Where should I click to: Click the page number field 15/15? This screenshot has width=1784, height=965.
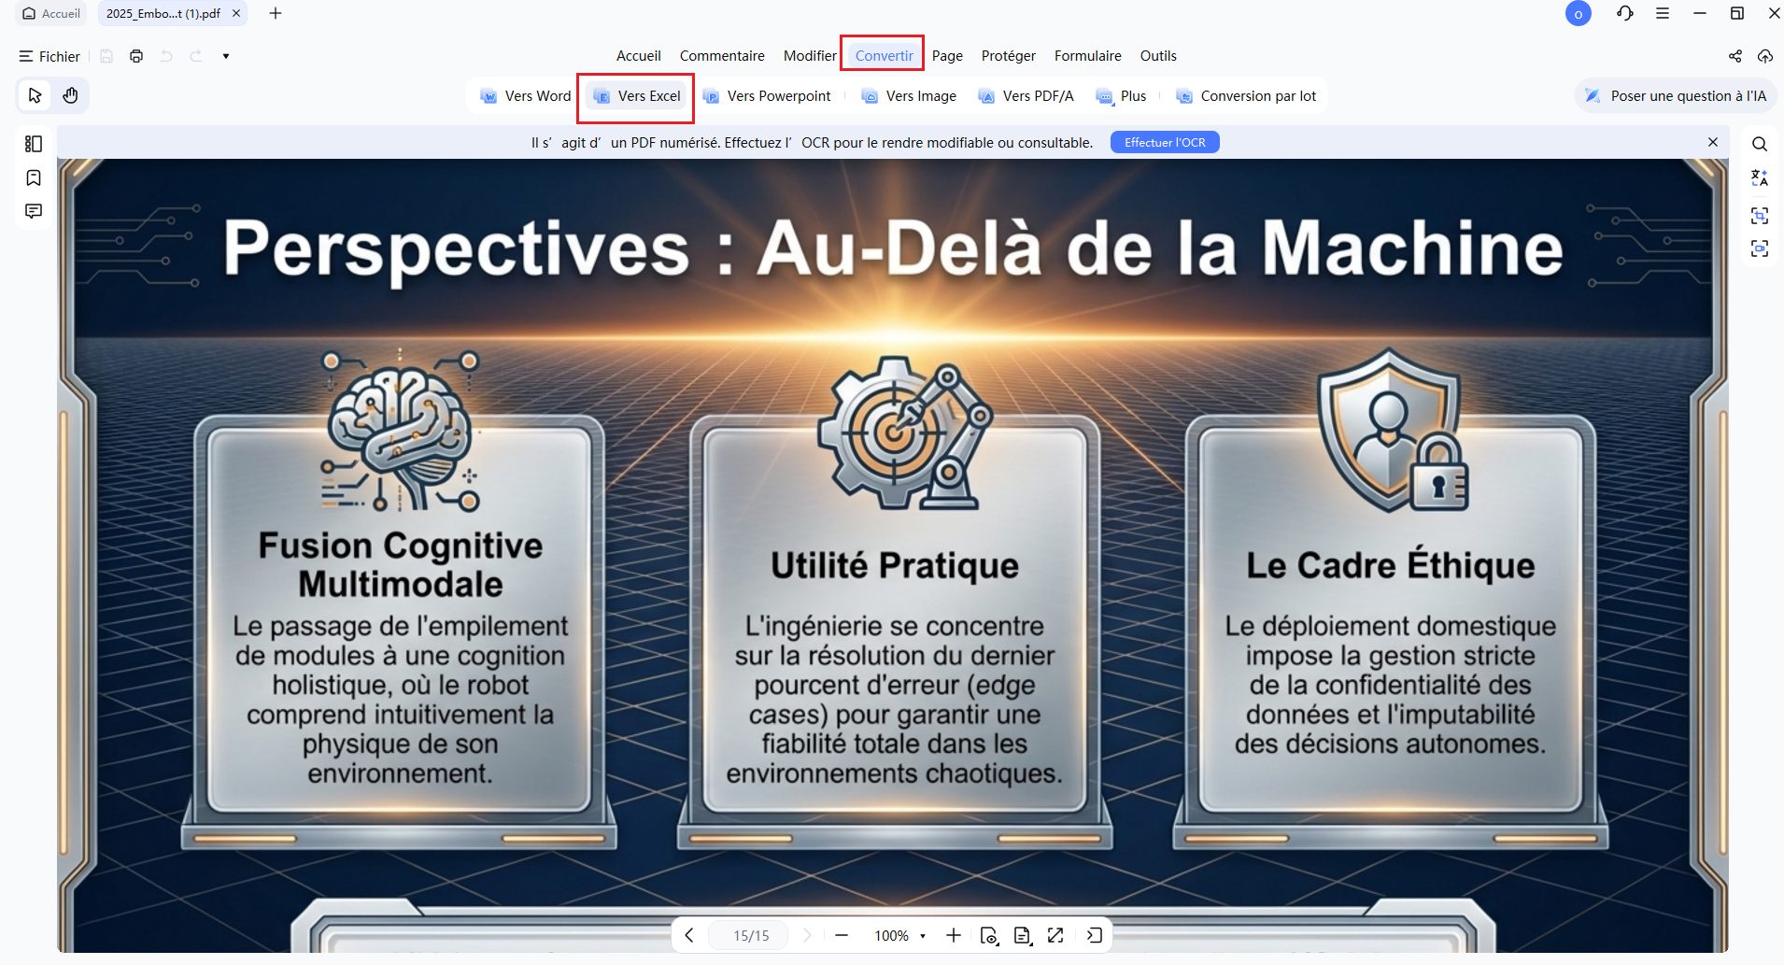click(x=751, y=935)
